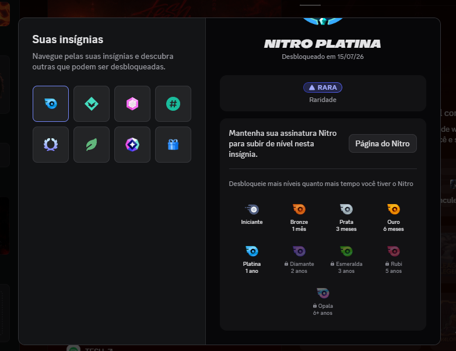
Task: Click the 'Desbloqueado em 15/07/26' text
Action: click(x=322, y=57)
